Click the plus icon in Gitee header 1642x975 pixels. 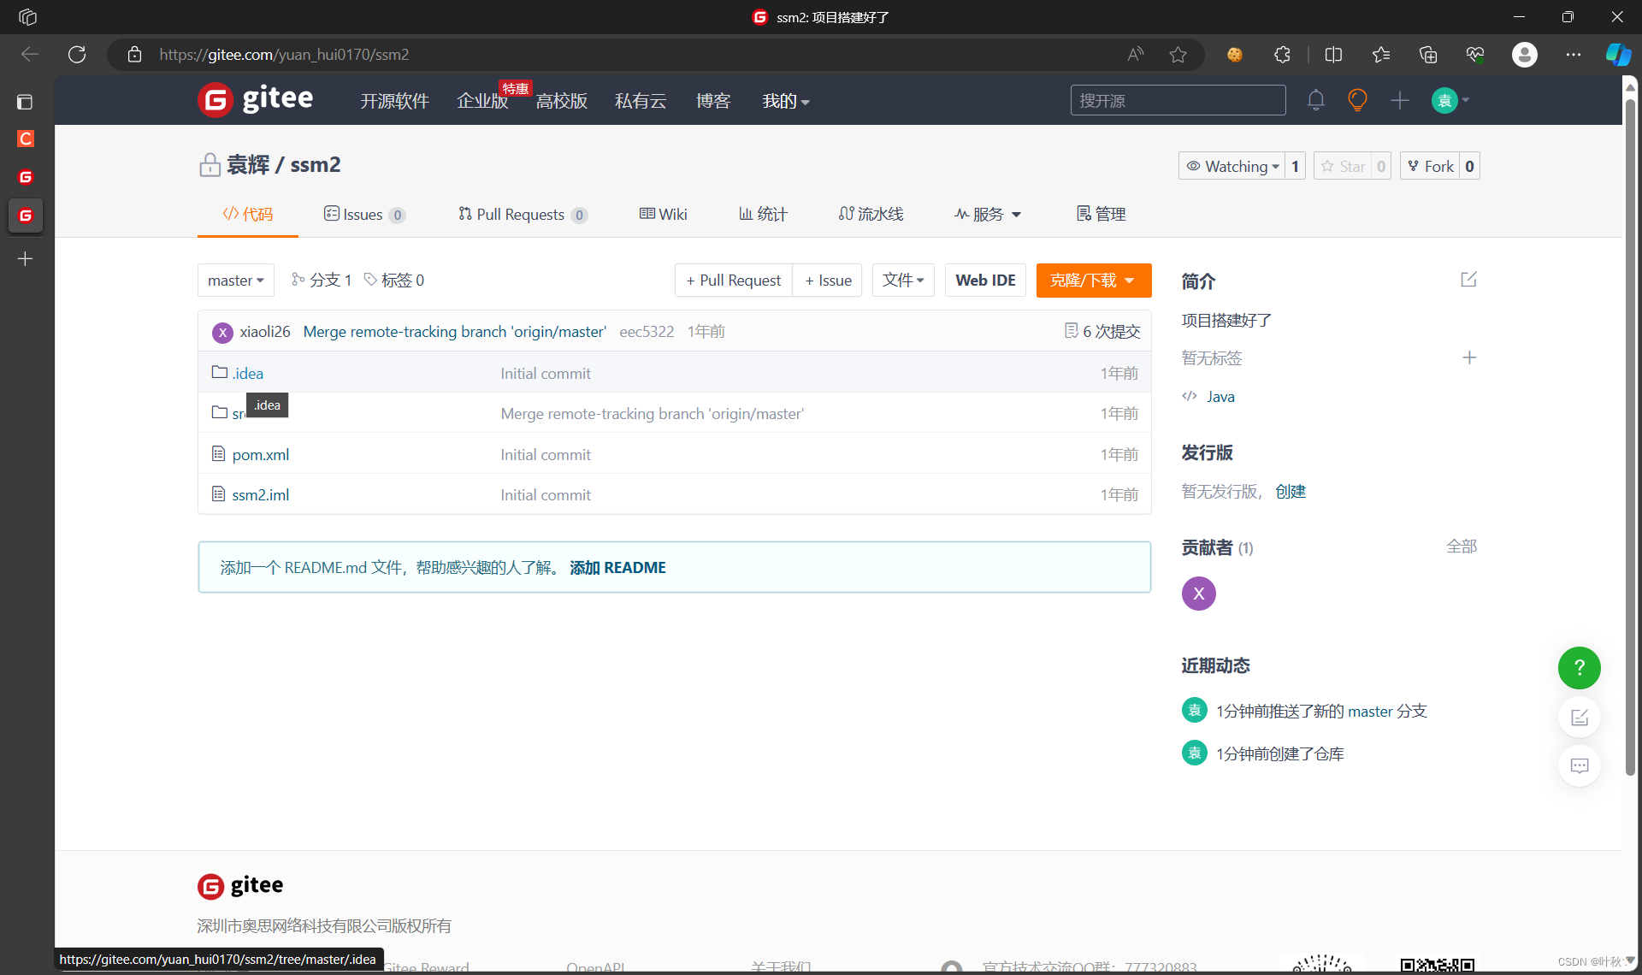tap(1399, 100)
